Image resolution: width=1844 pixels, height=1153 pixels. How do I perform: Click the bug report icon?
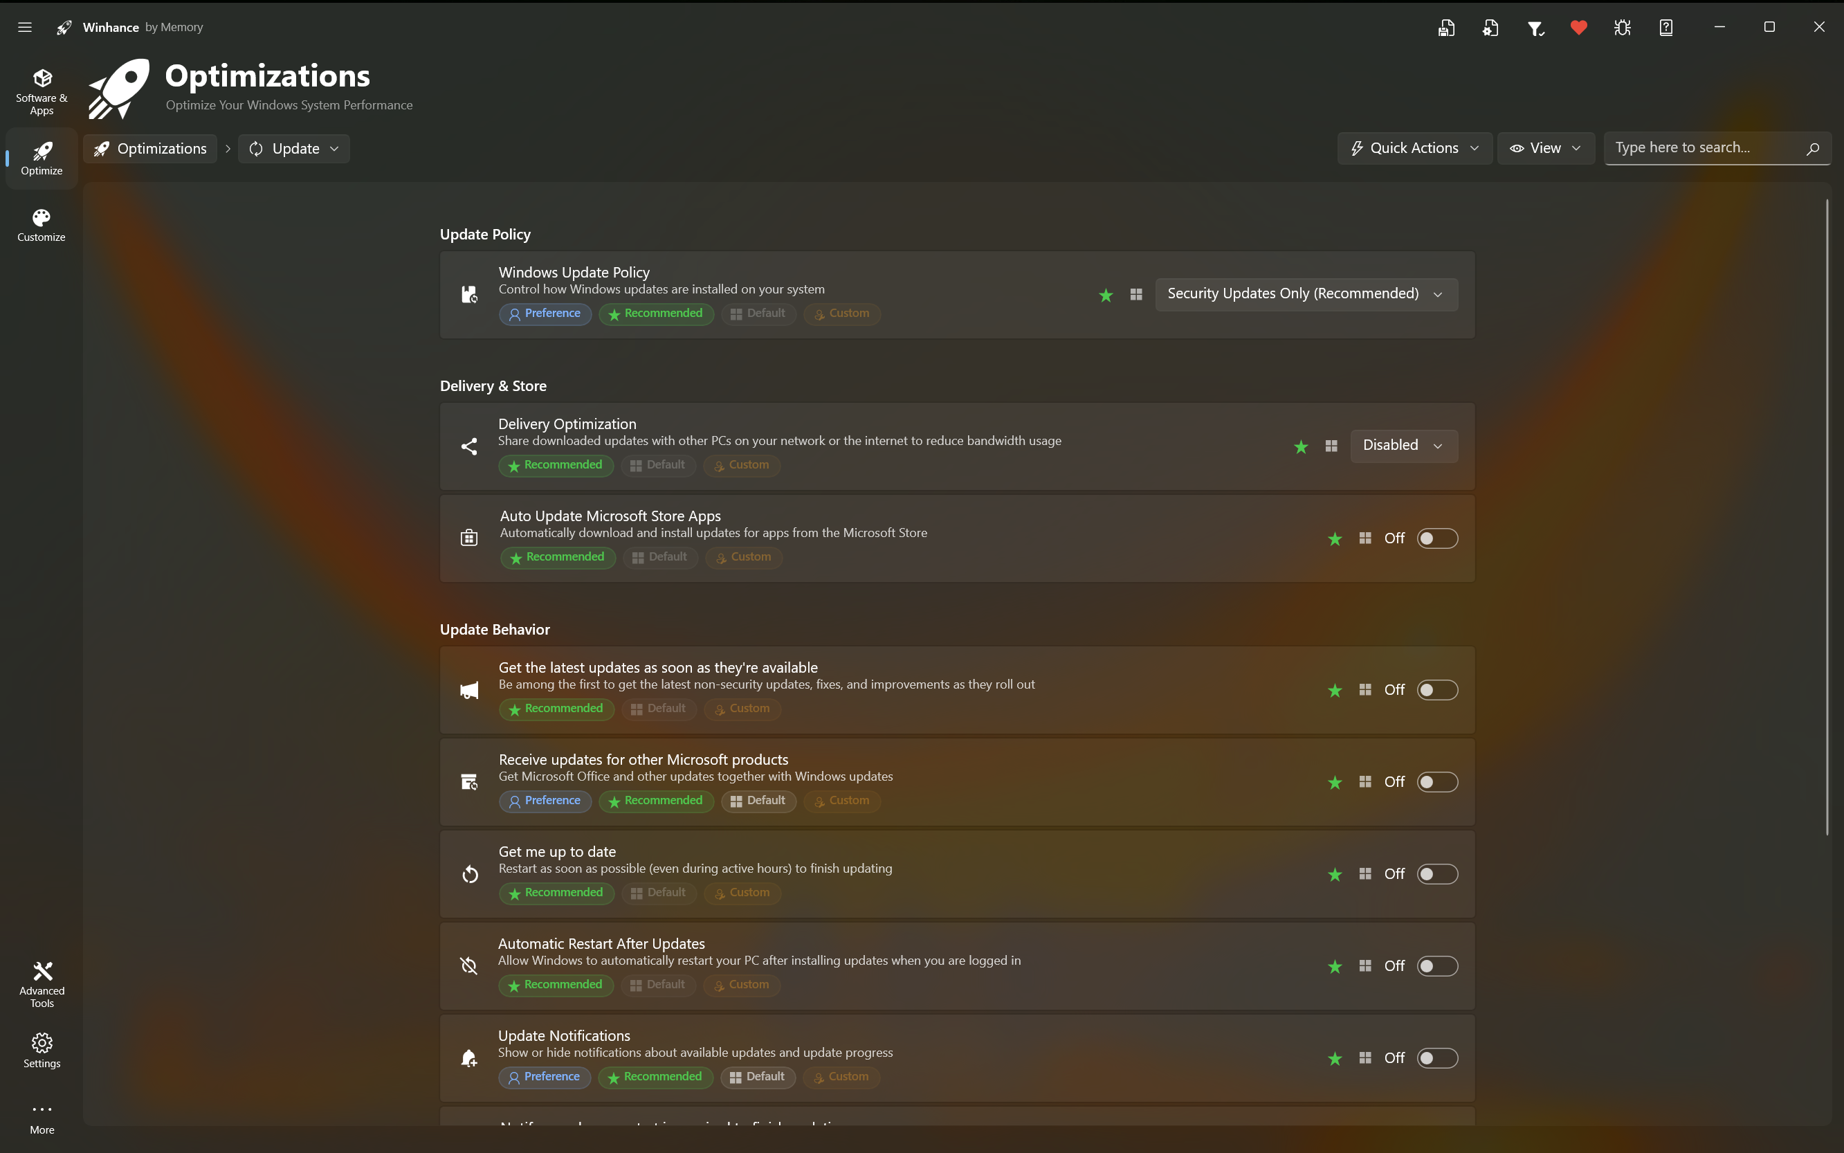pos(1622,28)
